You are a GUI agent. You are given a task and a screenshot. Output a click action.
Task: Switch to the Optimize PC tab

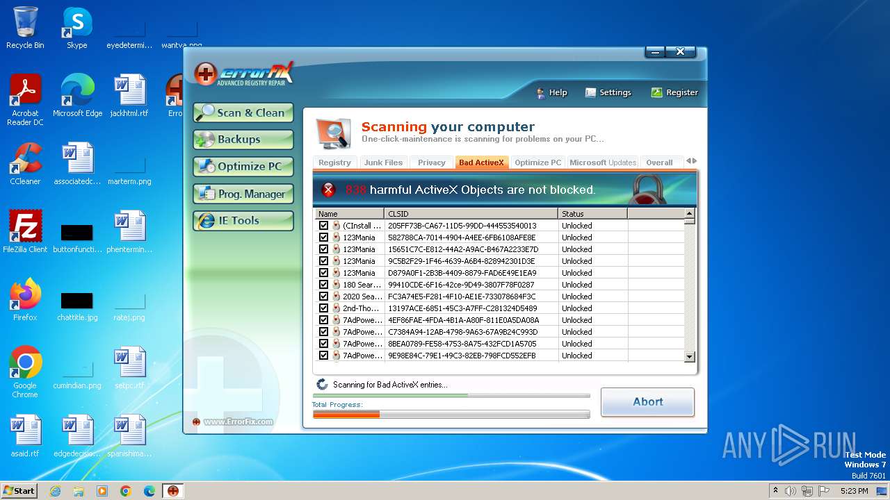pos(537,162)
